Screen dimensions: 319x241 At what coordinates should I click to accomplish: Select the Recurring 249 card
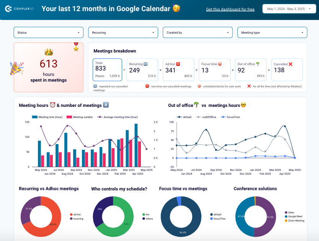click(x=142, y=70)
